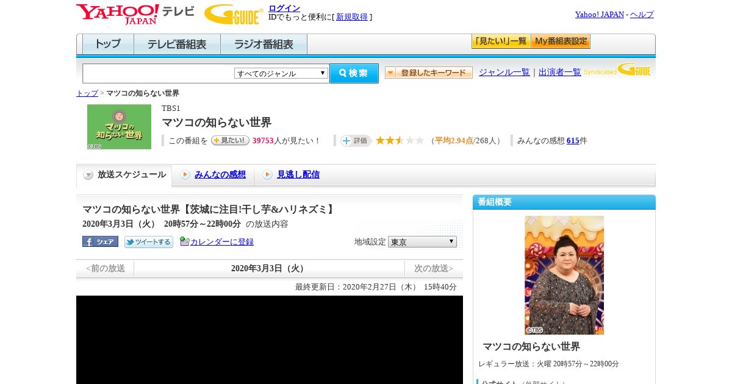Click the Syndicated G-GUIDE logo
This screenshot has width=732, height=384.
(x=617, y=69)
